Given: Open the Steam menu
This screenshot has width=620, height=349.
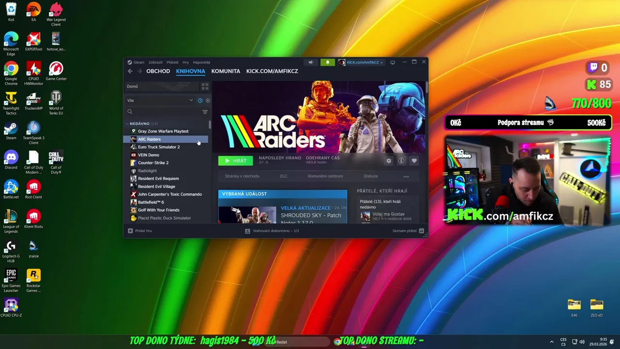Looking at the screenshot, I should 139,62.
